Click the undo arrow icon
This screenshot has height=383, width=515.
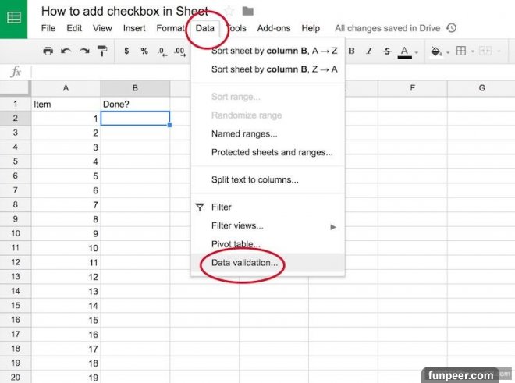66,51
